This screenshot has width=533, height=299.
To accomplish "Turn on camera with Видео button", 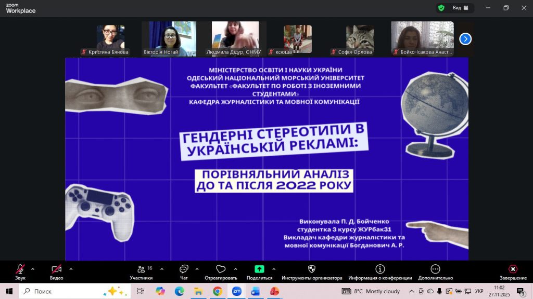I will click(56, 269).
